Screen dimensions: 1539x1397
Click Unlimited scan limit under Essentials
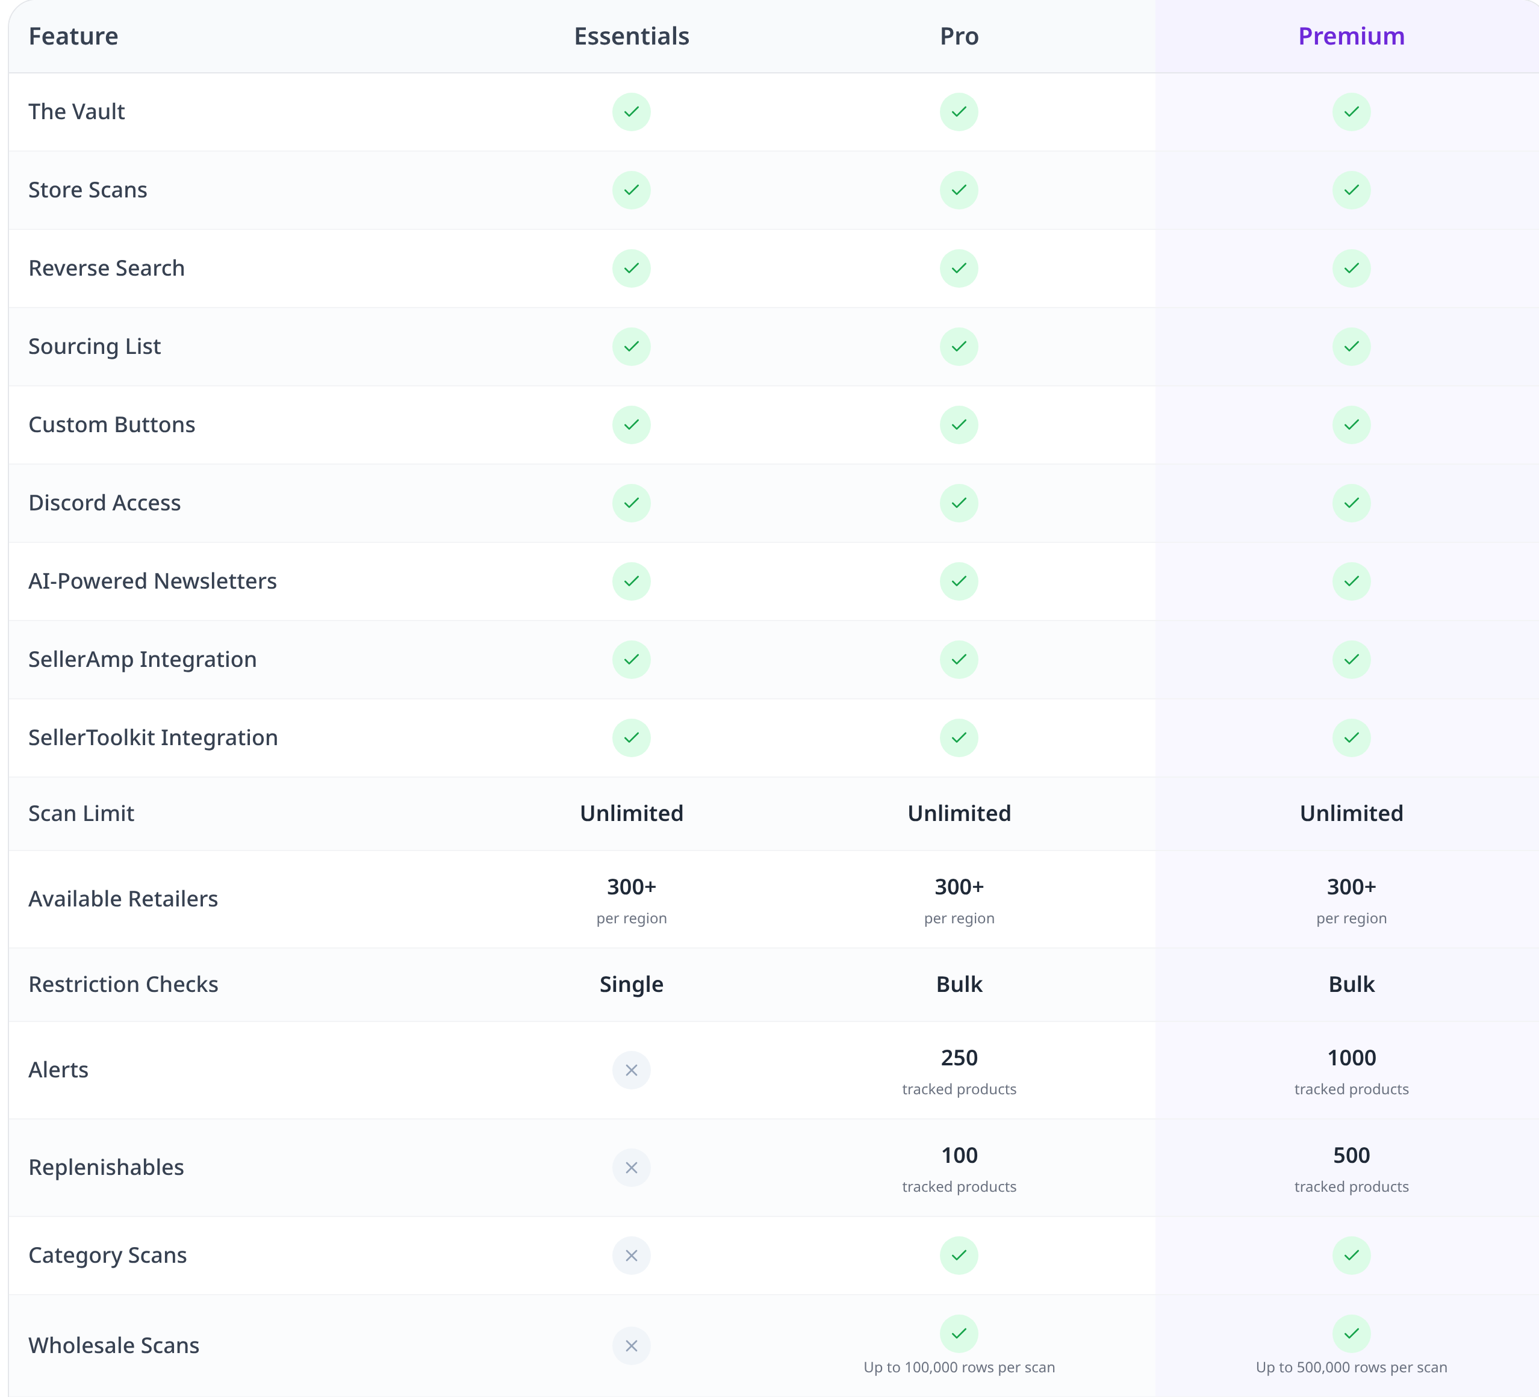632,813
